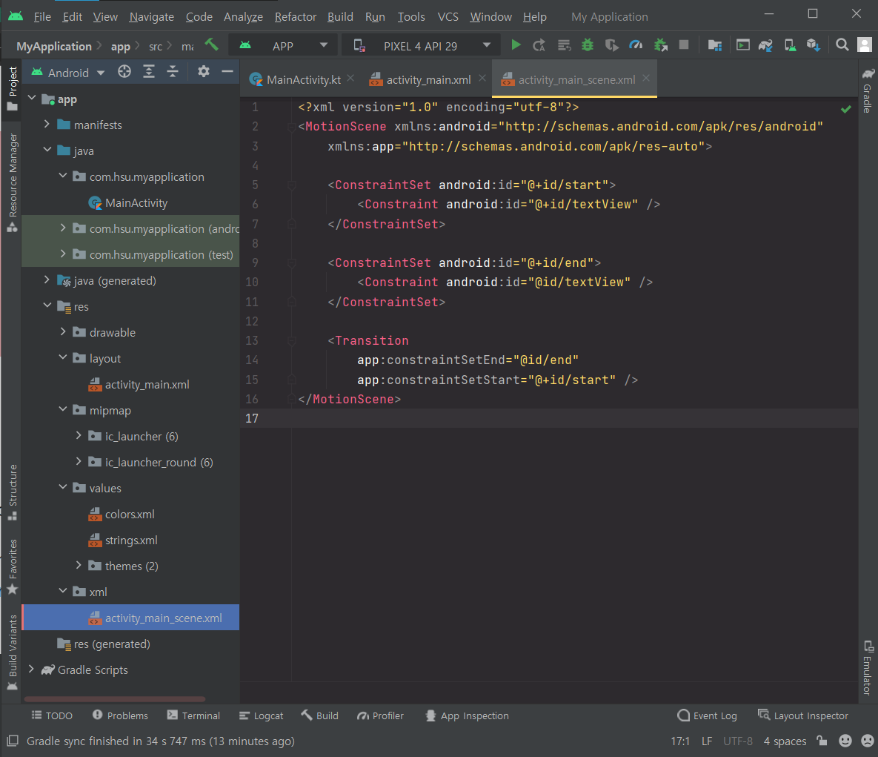Open the Refactor menu
Image resolution: width=878 pixels, height=757 pixels.
point(295,16)
